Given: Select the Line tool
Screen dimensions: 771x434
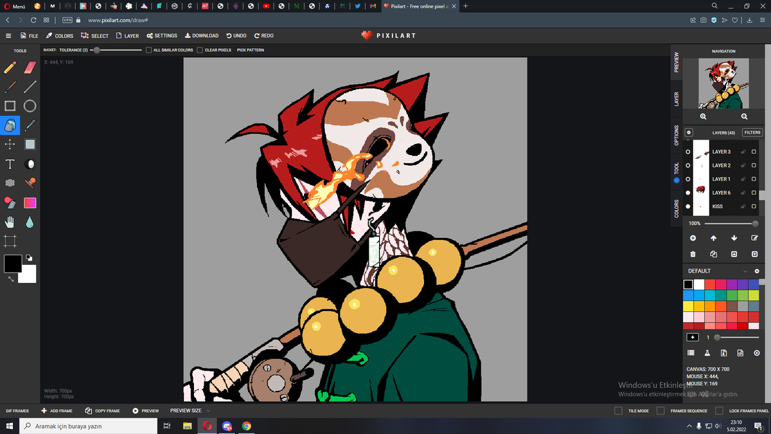Looking at the screenshot, I should tap(30, 86).
